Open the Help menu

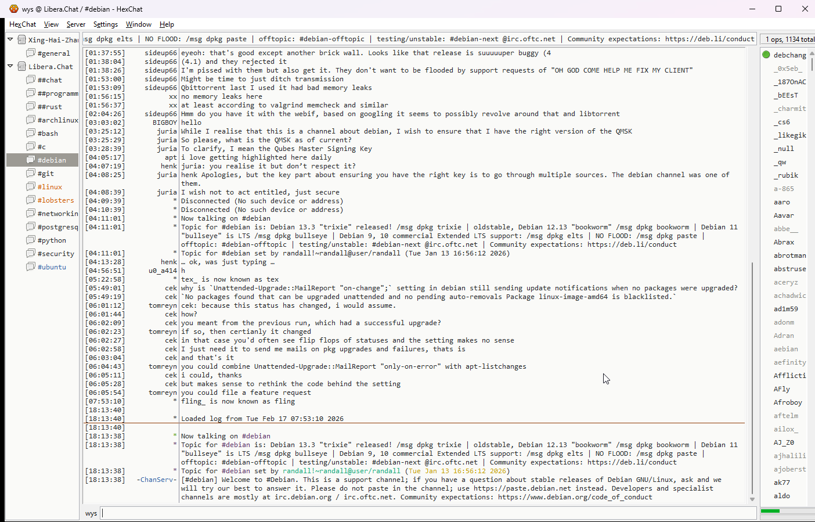pos(167,24)
